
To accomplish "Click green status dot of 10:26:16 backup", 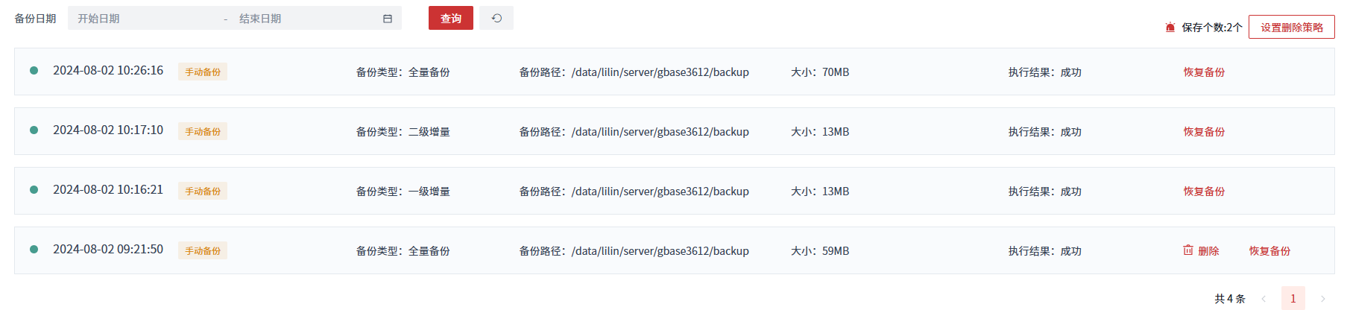I will (34, 71).
